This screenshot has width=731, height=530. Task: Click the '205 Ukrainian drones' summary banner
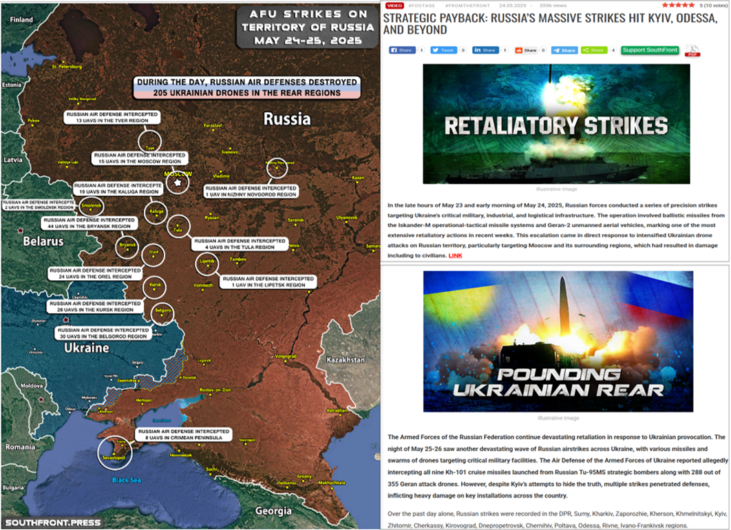[x=247, y=87]
